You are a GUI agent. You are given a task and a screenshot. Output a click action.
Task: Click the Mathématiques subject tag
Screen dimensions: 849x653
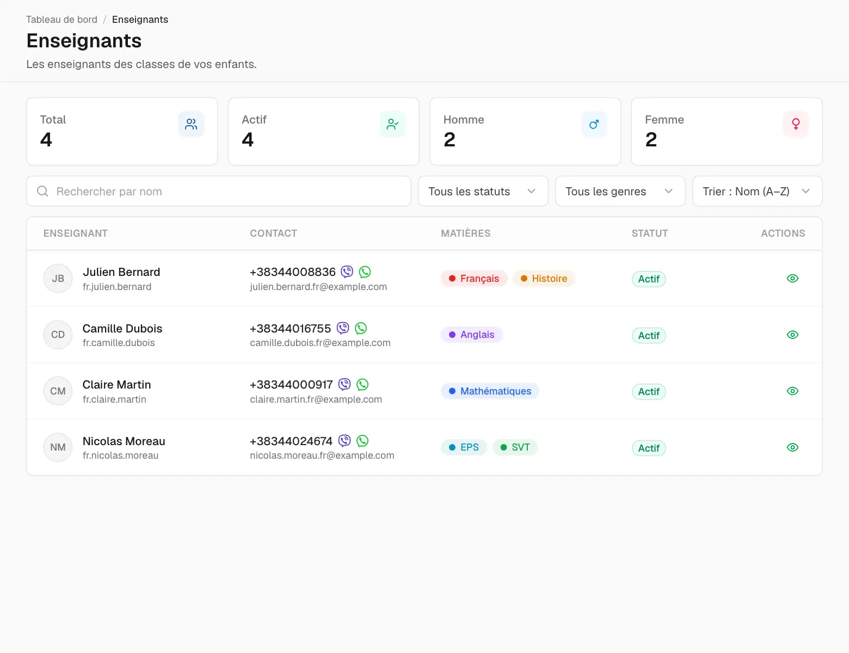490,391
